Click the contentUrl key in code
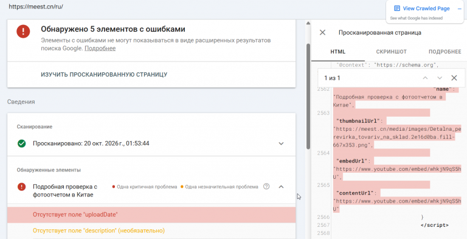The image size is (467, 239). (355, 193)
